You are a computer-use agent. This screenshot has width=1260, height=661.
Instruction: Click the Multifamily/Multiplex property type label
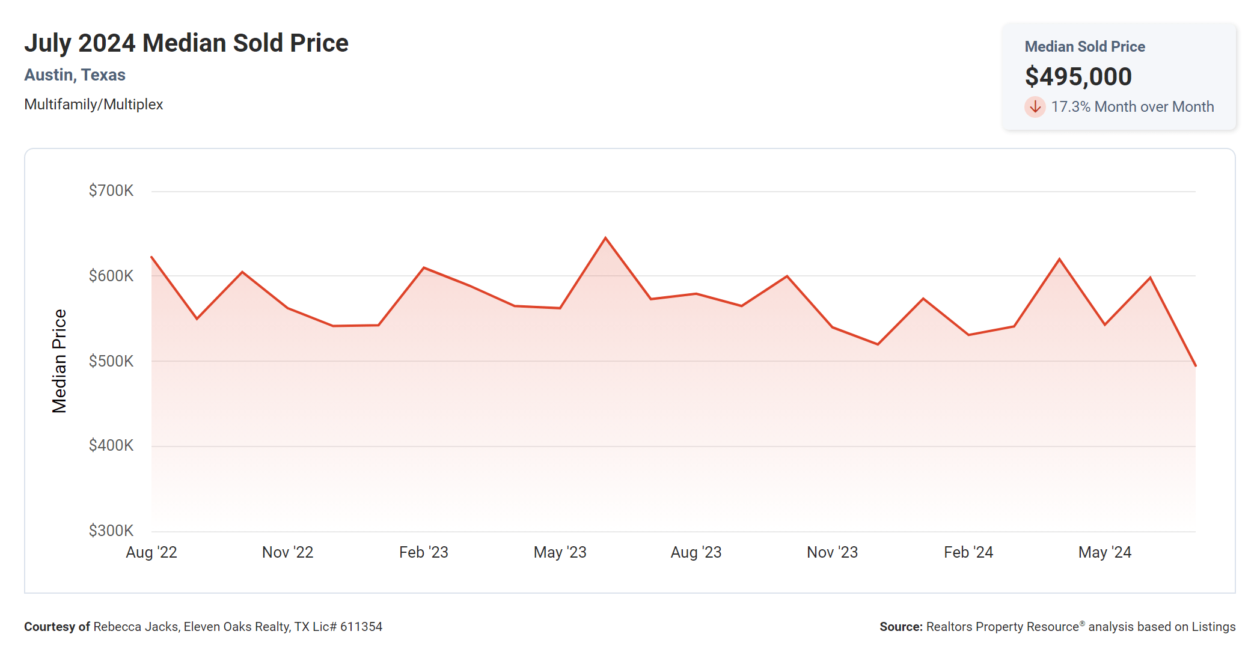click(94, 105)
